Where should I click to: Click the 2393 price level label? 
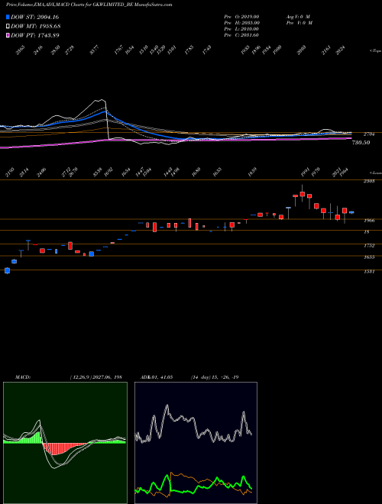pyautogui.click(x=369, y=181)
